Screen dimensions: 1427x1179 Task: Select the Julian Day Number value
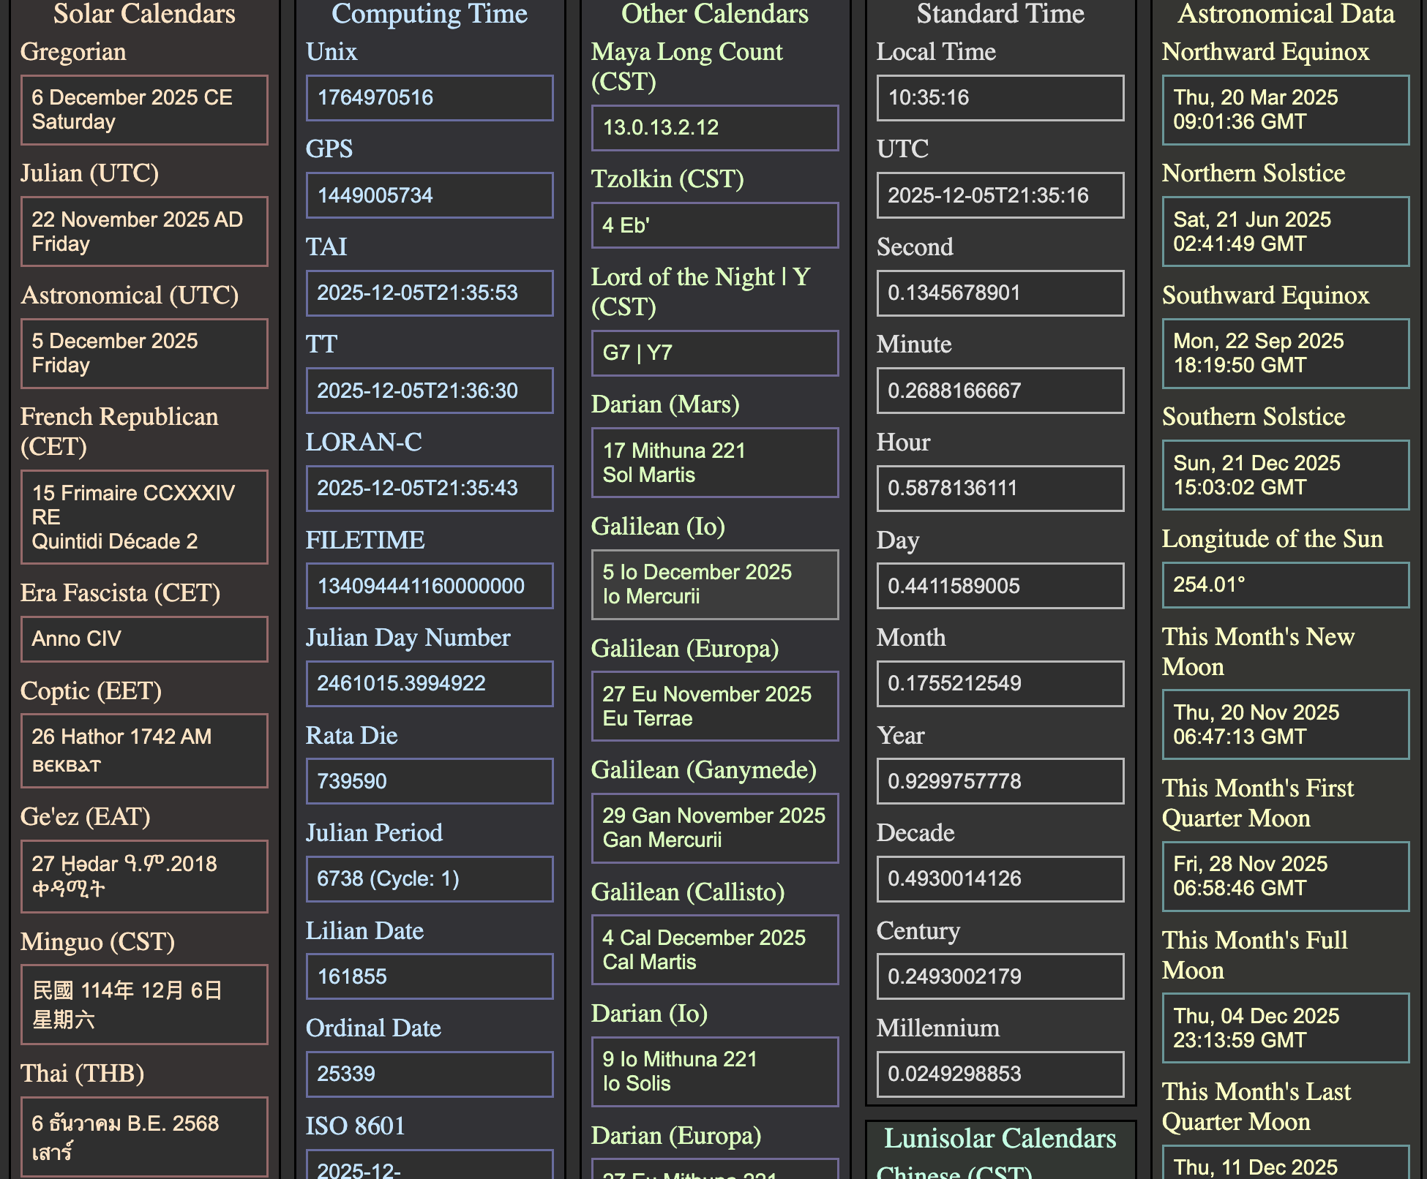[x=430, y=683]
